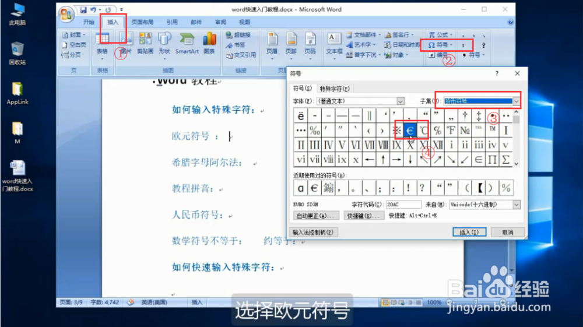Viewport: 583px width, 327px height.
Task: Click 取消 cancel button in dialog
Action: tap(508, 232)
